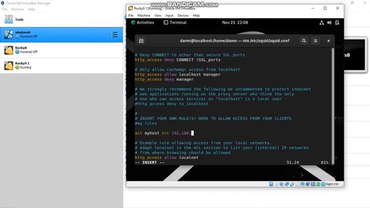370x208 pixels.
Task: Click the Rocky8 Powered Off status text
Action: tap(28, 52)
